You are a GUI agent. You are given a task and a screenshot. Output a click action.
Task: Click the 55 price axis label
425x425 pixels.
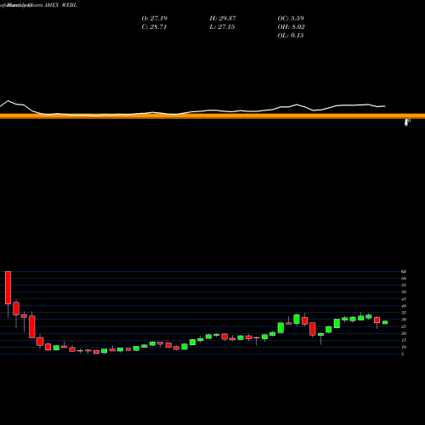pyautogui.click(x=404, y=285)
